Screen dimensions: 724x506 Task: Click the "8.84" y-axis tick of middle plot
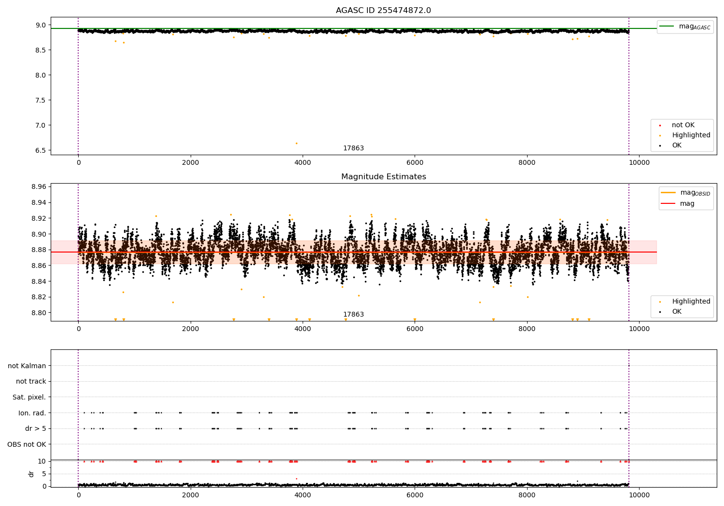coord(39,281)
